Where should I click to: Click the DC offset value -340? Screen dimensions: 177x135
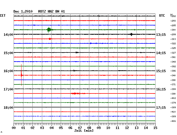(x=173, y=75)
